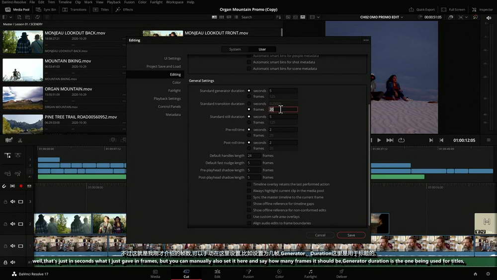Enable sync master timeline to current frame

coord(249,197)
